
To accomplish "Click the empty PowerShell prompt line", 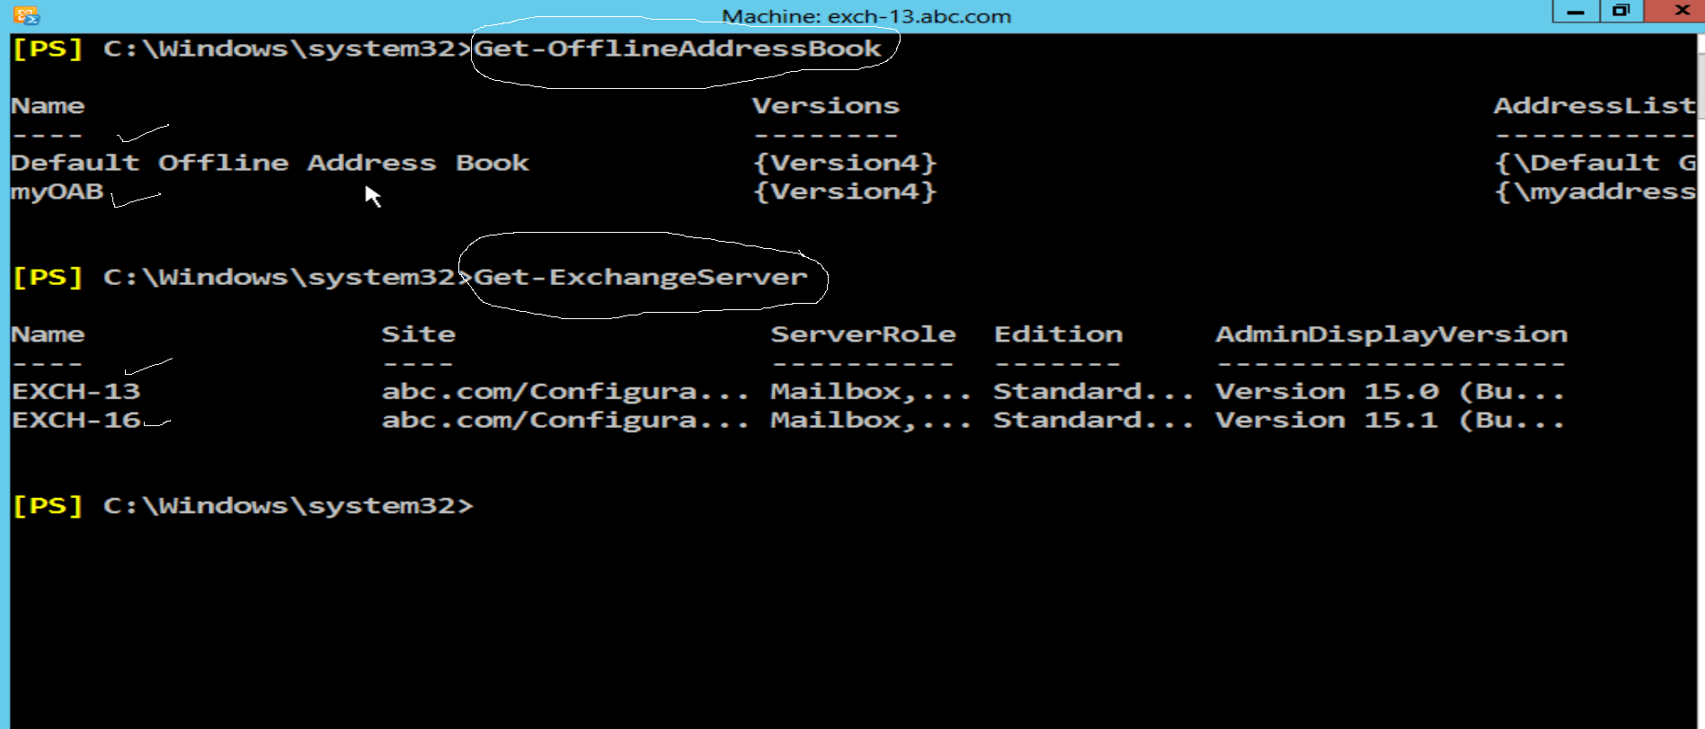I will [243, 504].
